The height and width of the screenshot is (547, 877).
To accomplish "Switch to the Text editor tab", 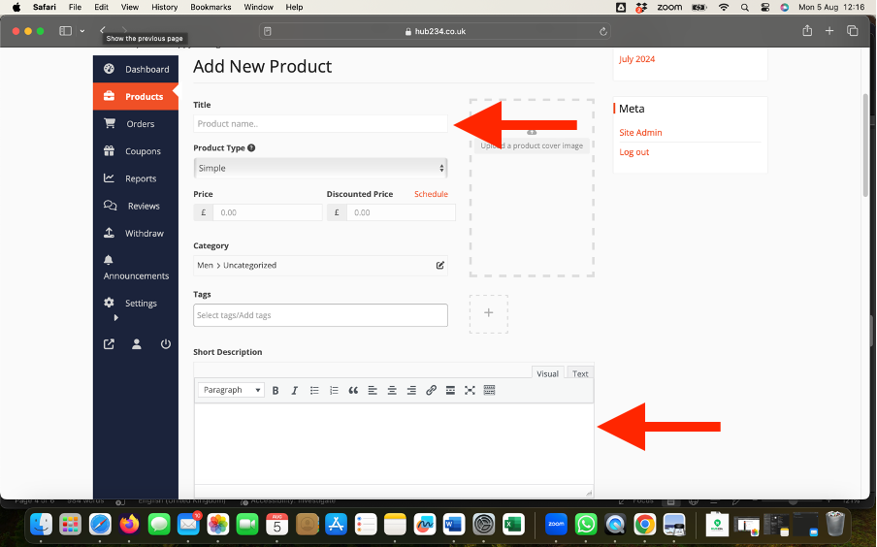I will point(580,373).
